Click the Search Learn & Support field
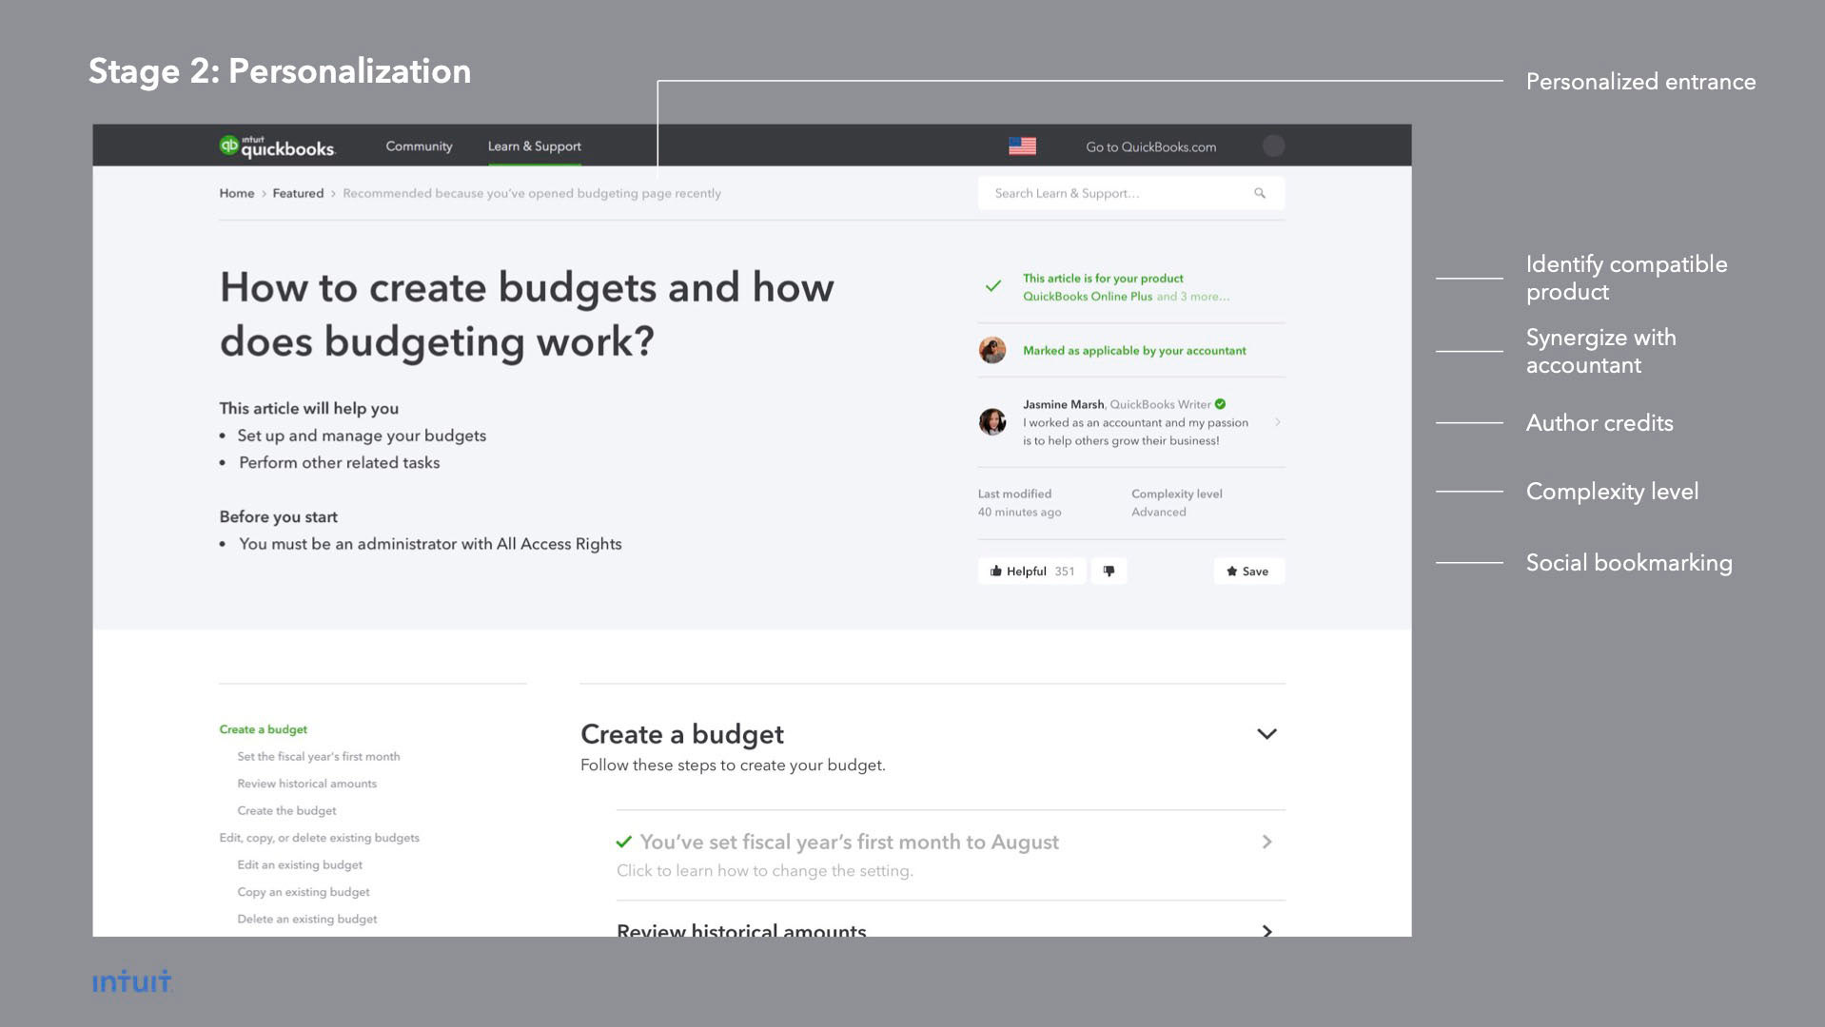The image size is (1825, 1027). pos(1130,193)
